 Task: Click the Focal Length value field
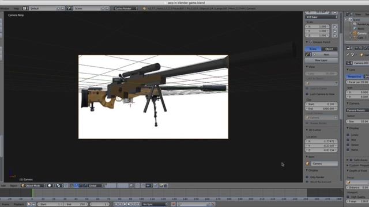pyautogui.click(x=357, y=82)
